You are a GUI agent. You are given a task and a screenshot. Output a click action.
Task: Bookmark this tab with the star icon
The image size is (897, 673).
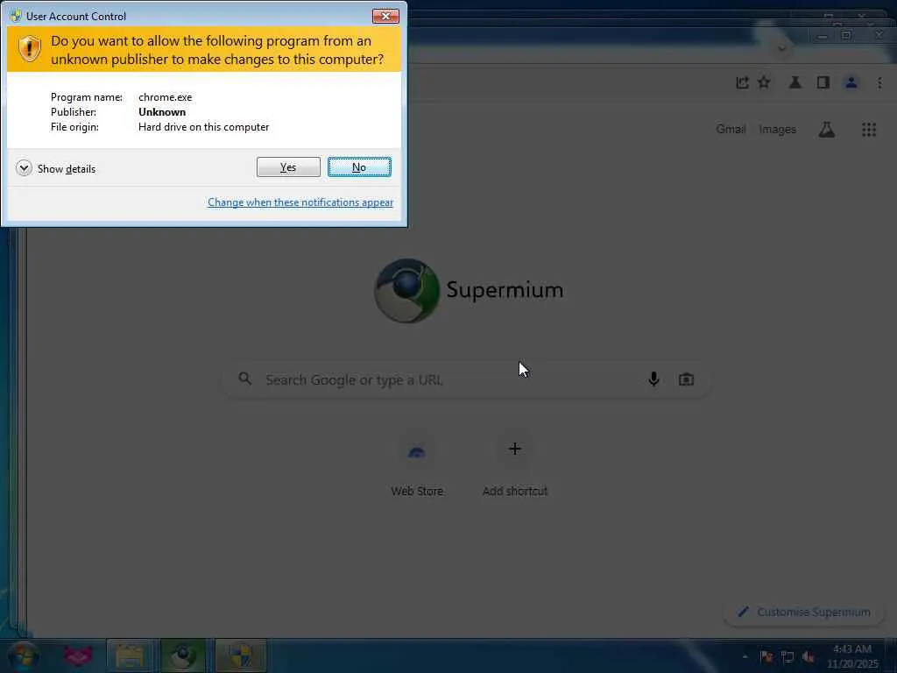coord(764,83)
